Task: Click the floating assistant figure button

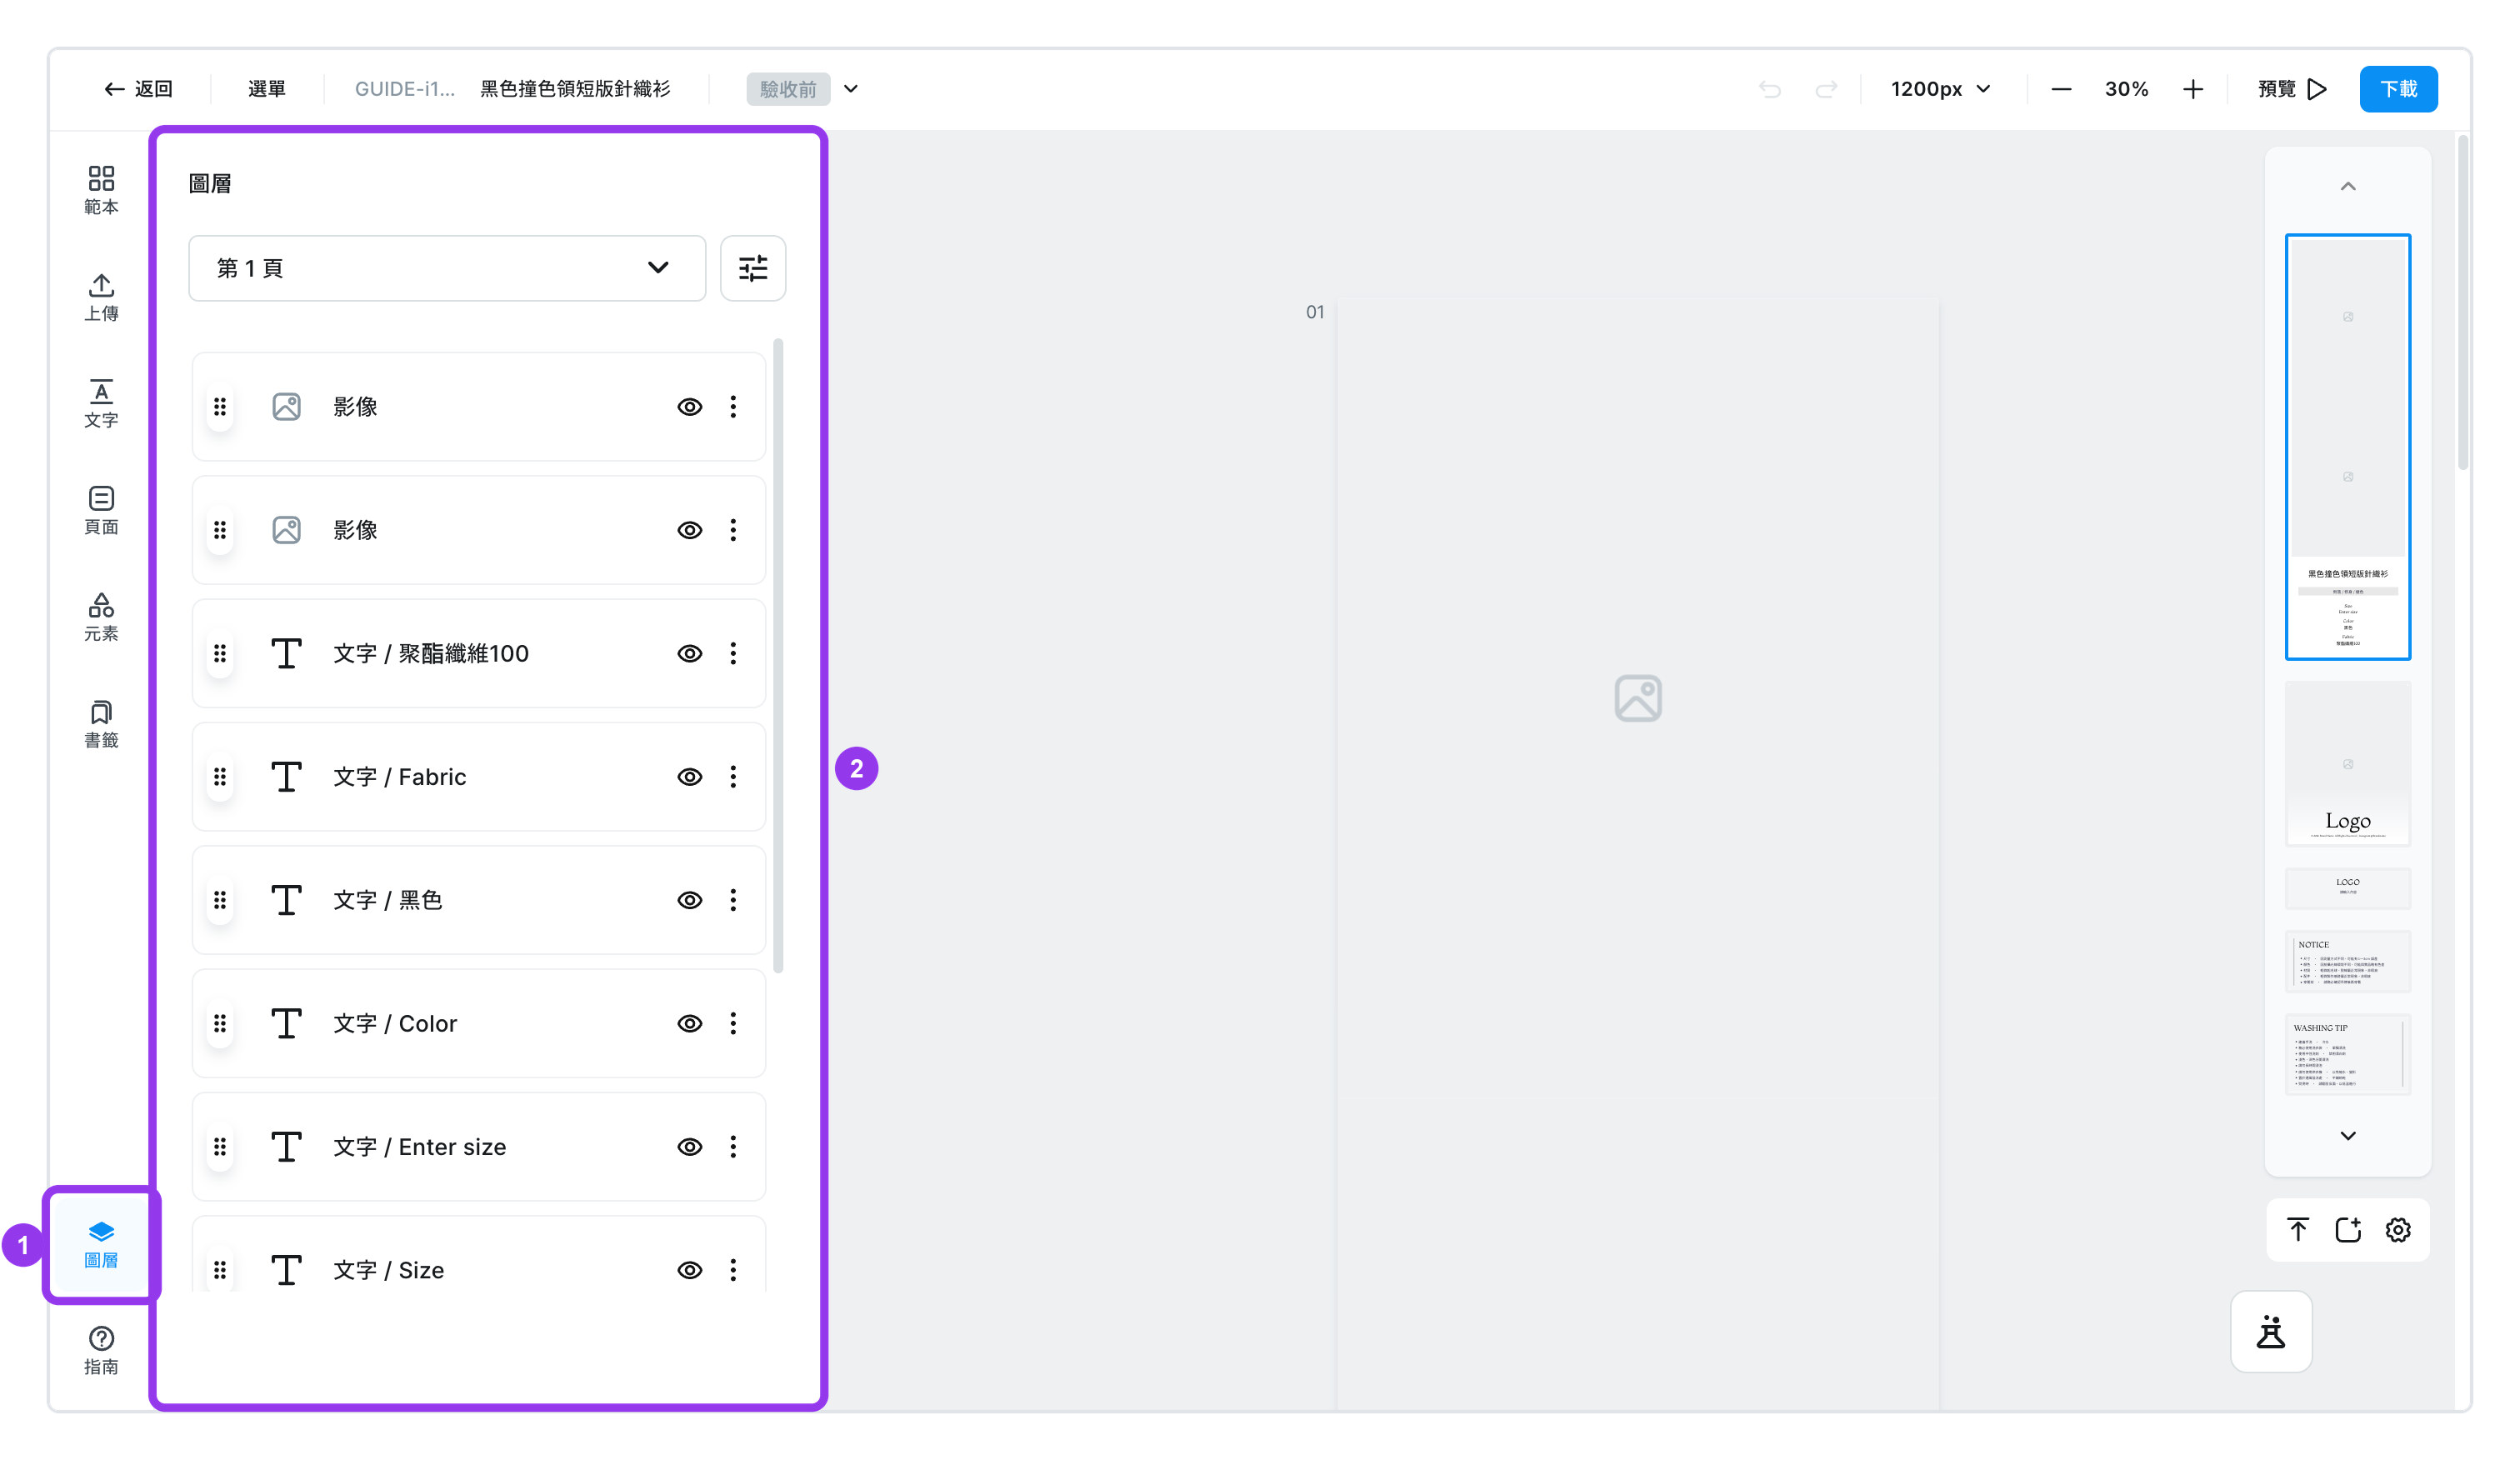Action: (x=2271, y=1332)
